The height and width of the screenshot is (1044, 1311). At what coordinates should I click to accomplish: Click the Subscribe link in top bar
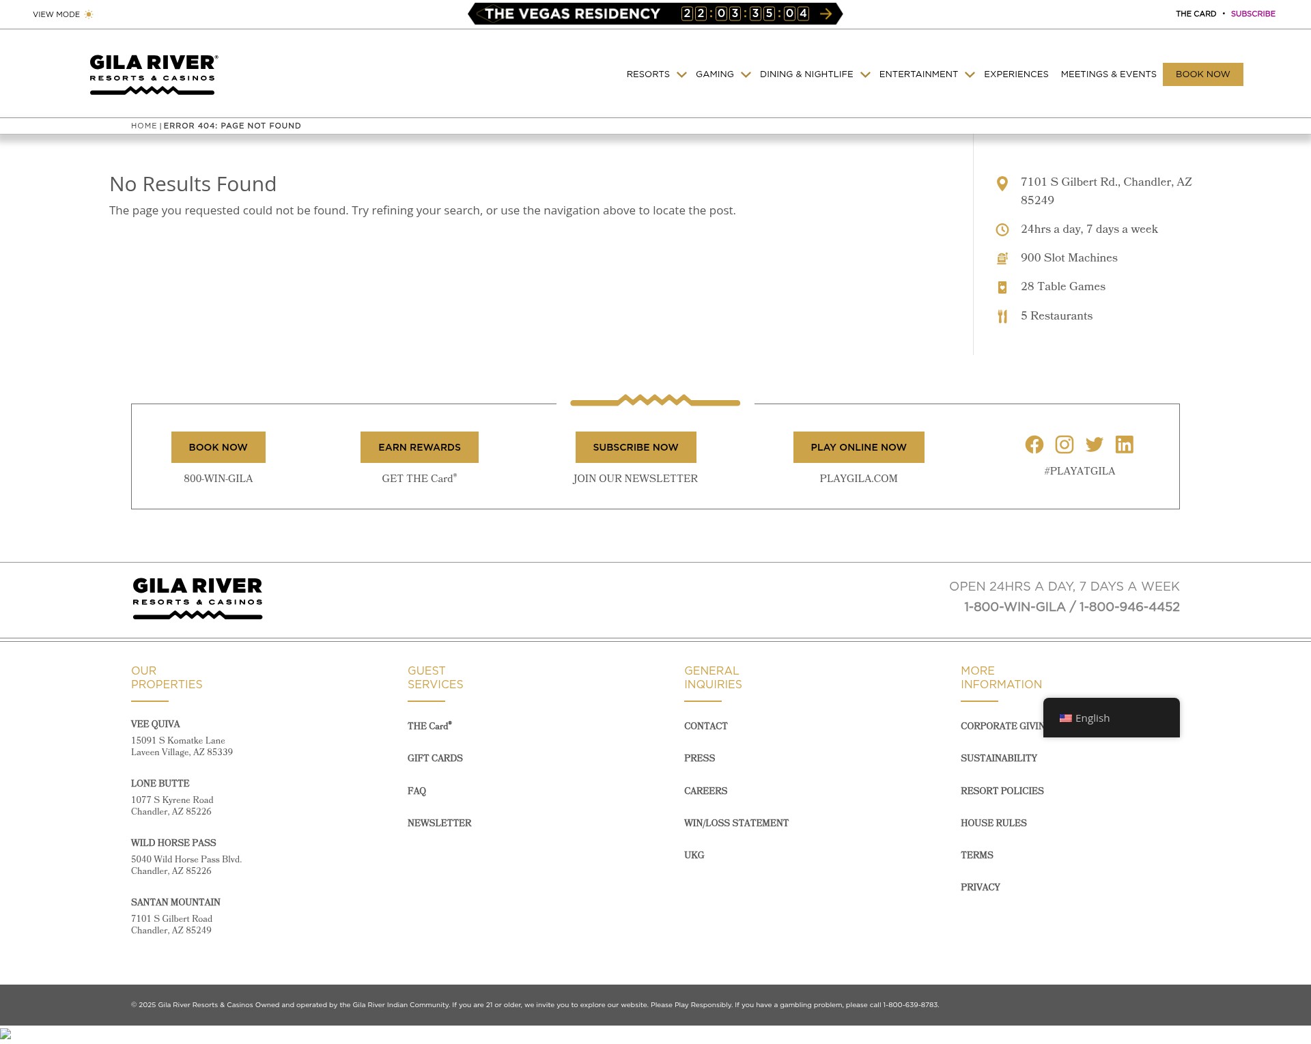tap(1253, 14)
